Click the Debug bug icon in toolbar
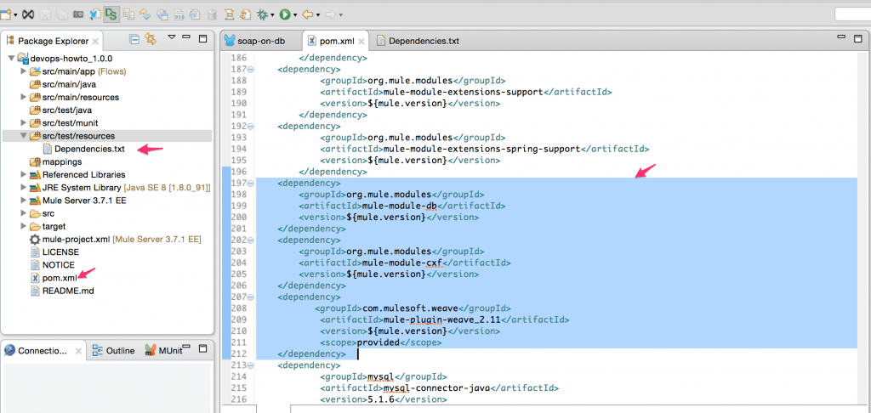 click(263, 14)
